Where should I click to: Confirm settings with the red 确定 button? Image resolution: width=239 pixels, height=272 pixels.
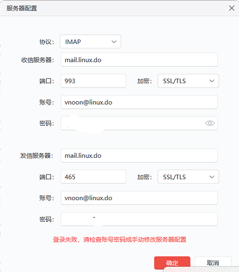pyautogui.click(x=172, y=263)
